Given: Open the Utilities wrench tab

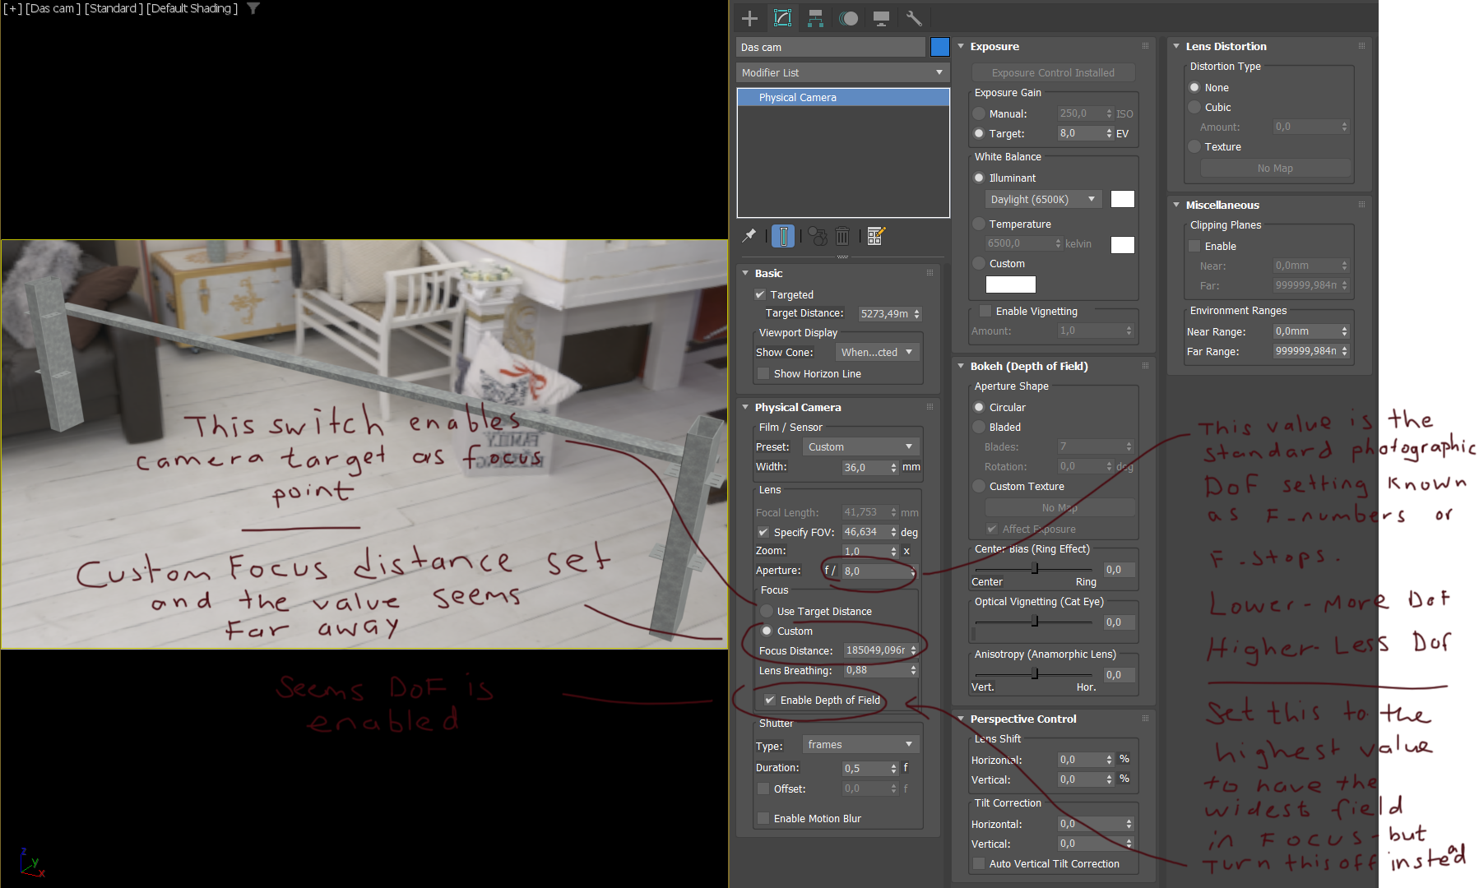Looking at the screenshot, I should (x=914, y=18).
